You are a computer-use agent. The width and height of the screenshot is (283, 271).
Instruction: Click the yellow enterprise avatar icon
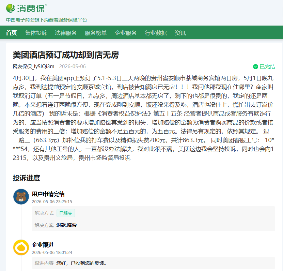(21, 247)
